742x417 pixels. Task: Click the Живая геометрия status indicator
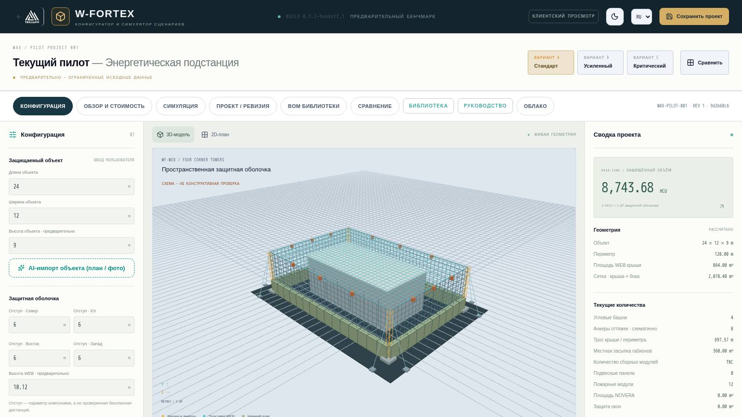[552, 134]
